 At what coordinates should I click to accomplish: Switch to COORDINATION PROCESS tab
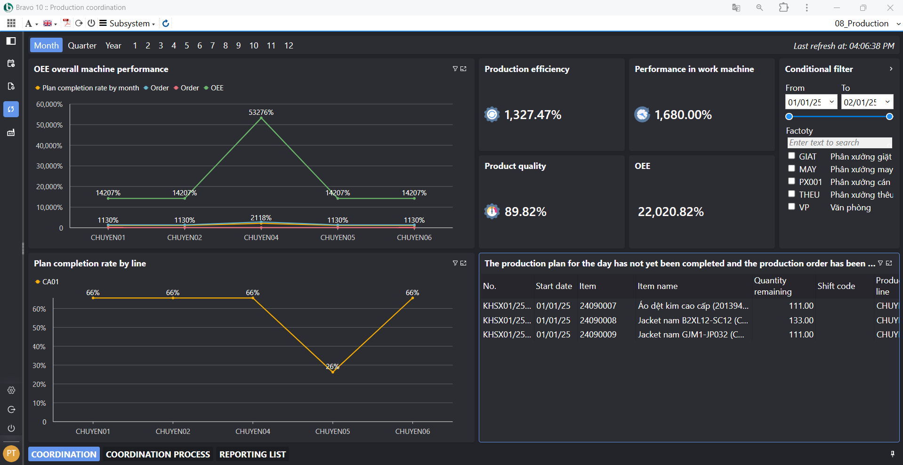[x=158, y=454]
